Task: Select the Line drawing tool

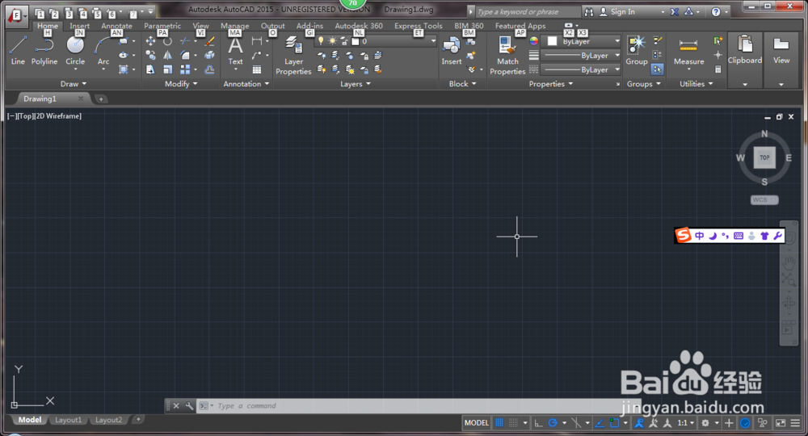Action: pyautogui.click(x=18, y=50)
